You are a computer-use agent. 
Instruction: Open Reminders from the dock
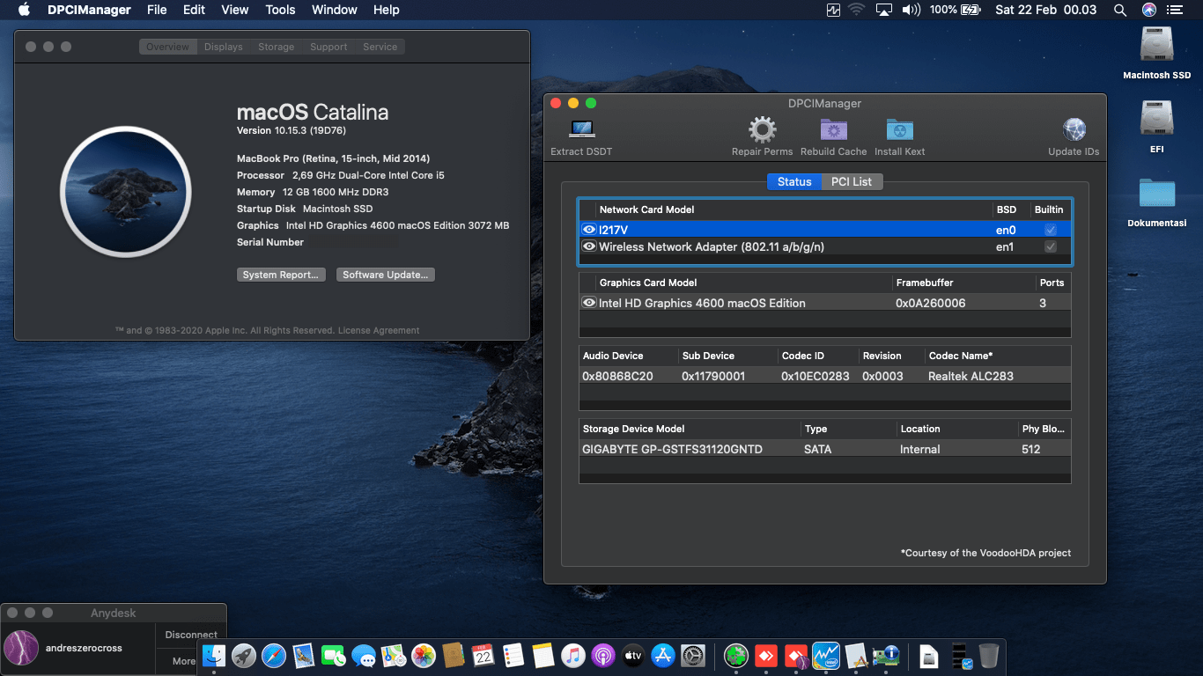pos(513,655)
